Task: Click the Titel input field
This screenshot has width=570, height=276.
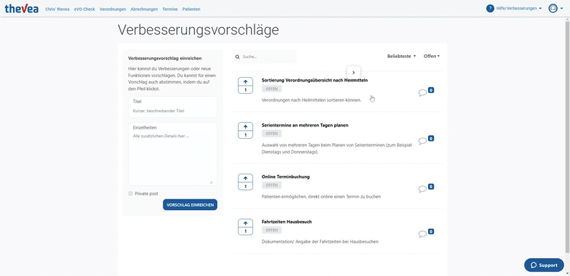Action: click(173, 107)
